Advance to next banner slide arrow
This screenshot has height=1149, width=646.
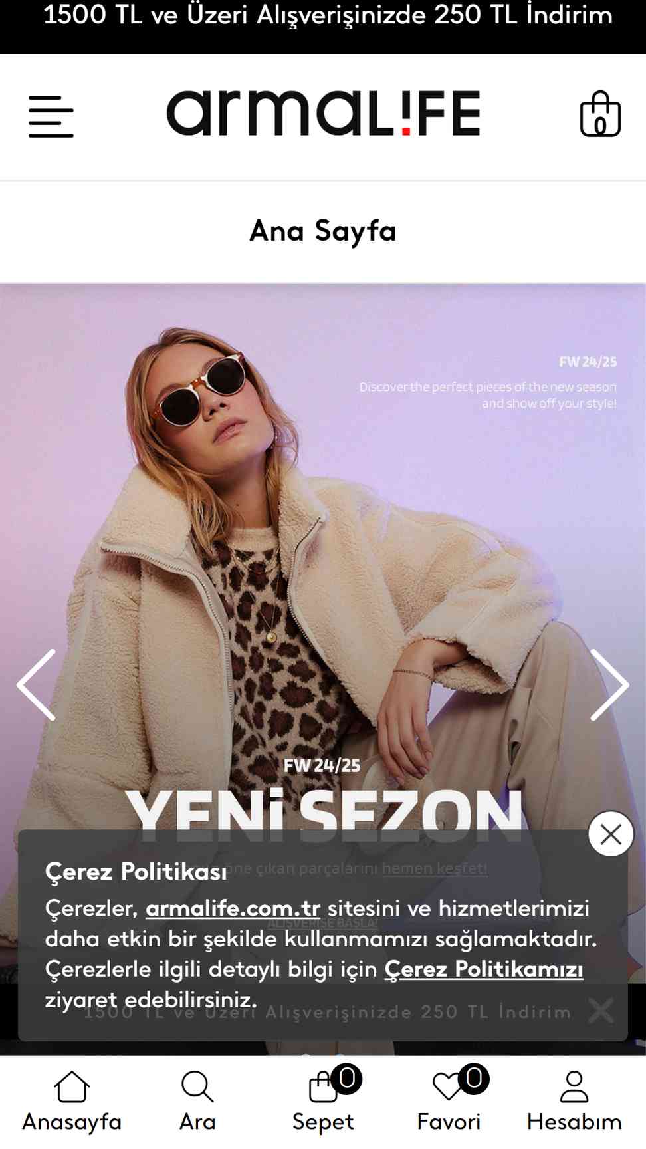[609, 685]
